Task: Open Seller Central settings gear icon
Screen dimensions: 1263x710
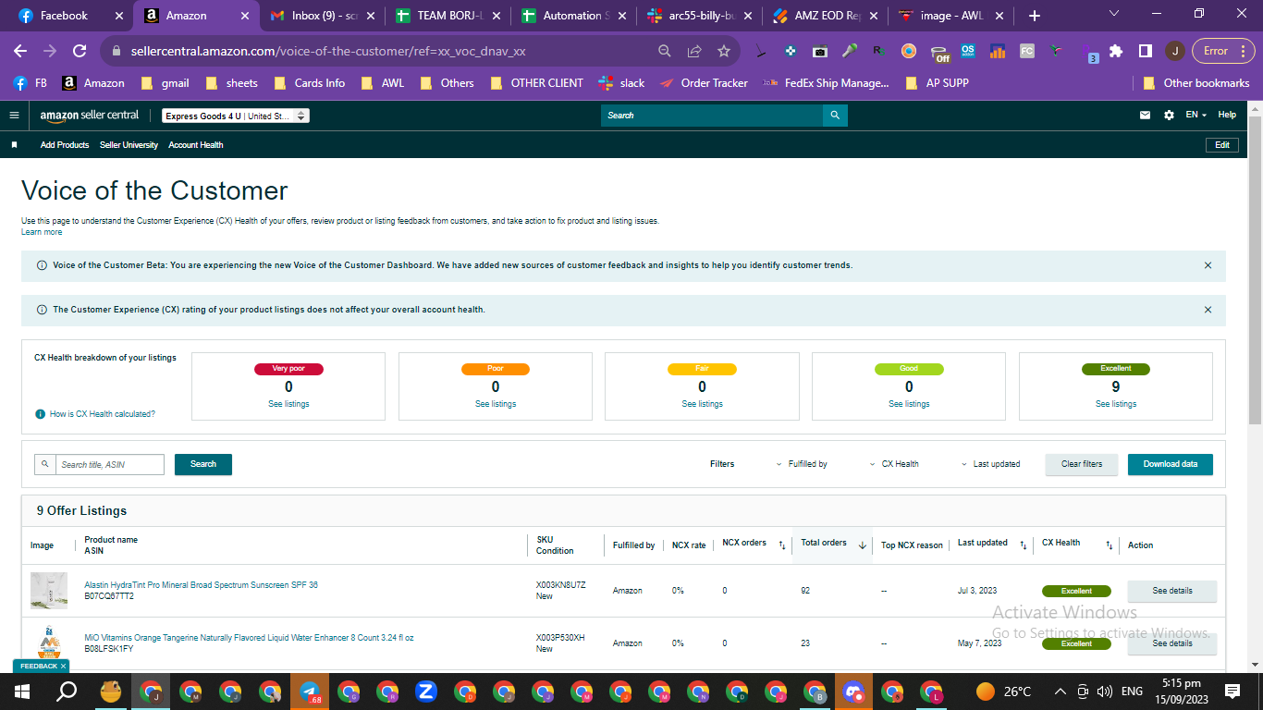Action: coord(1169,116)
